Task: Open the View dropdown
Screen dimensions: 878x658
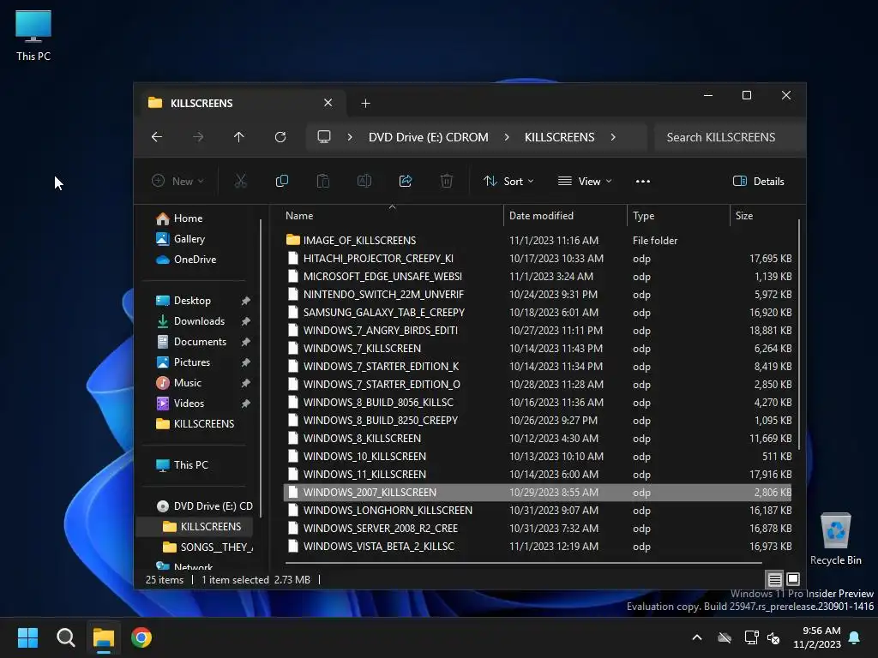Action: (x=585, y=182)
